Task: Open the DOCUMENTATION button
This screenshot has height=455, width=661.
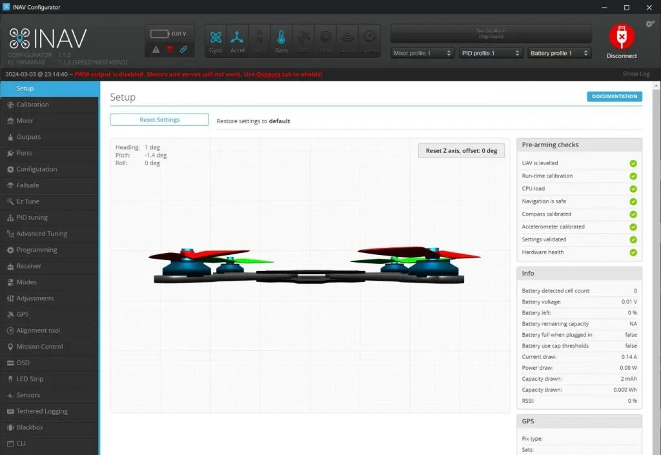Action: 615,96
